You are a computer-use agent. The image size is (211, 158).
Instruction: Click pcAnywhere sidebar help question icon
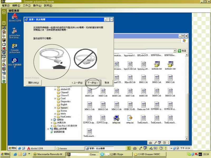pyautogui.click(x=4, y=23)
